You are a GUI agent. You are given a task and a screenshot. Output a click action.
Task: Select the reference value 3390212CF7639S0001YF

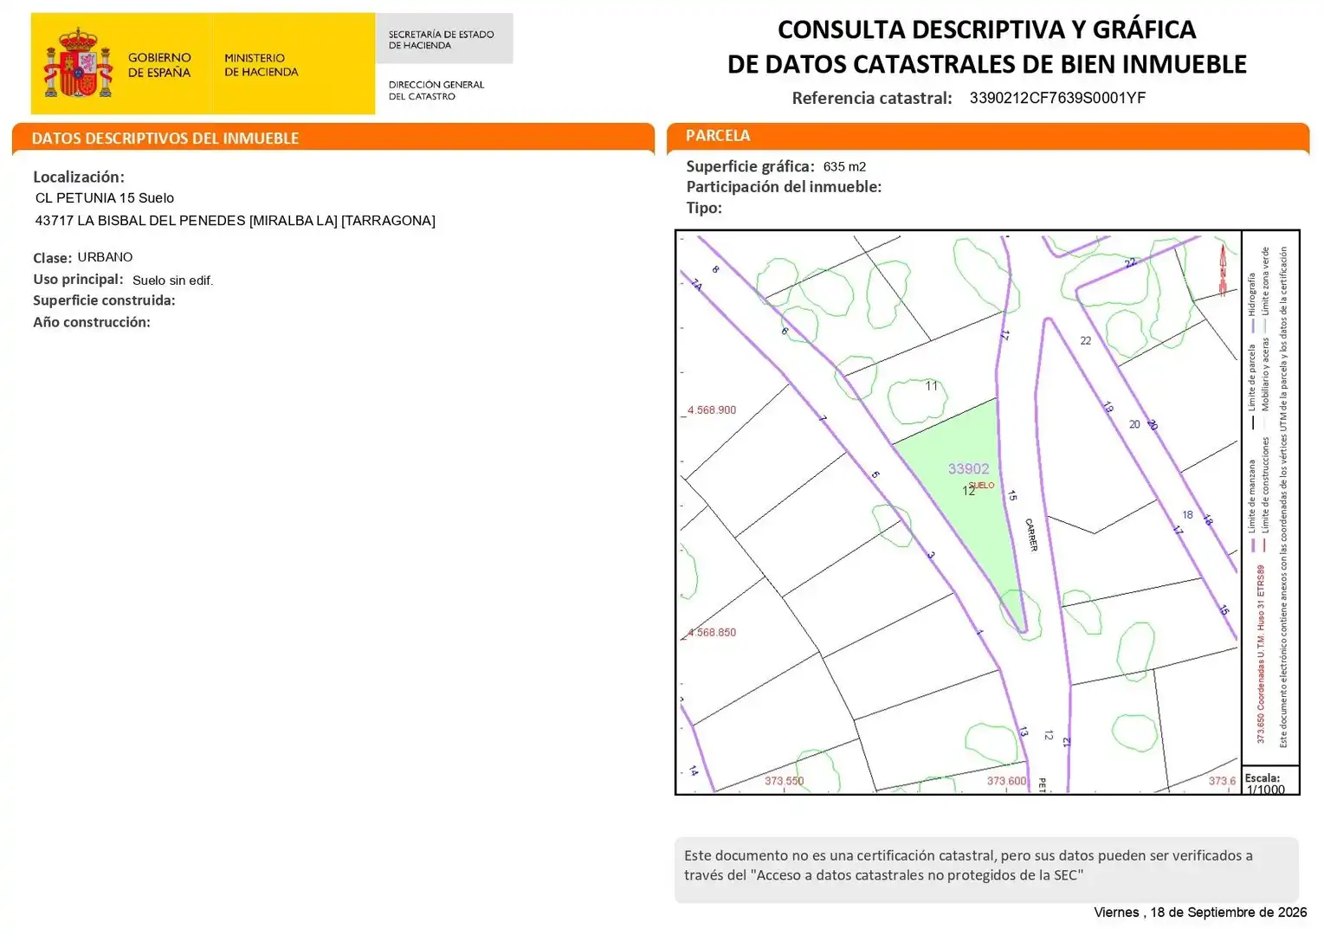1057,98
